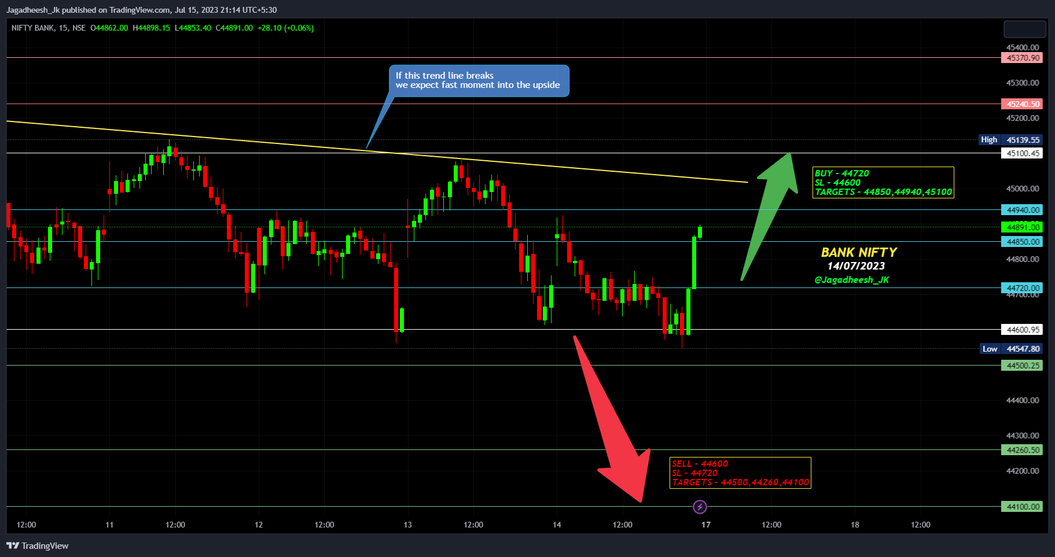Click the close value C44891.00
Viewport: 1055px width, 557px height.
pos(234,28)
